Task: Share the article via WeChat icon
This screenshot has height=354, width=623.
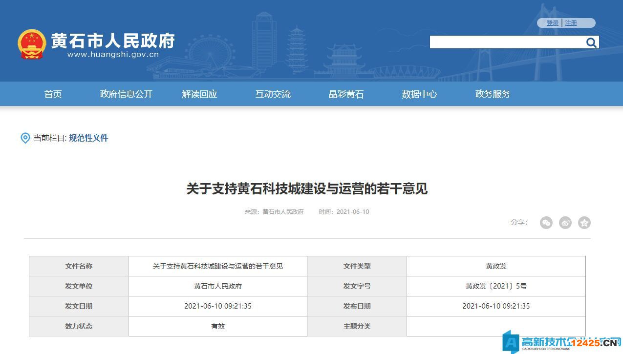Action: point(546,223)
